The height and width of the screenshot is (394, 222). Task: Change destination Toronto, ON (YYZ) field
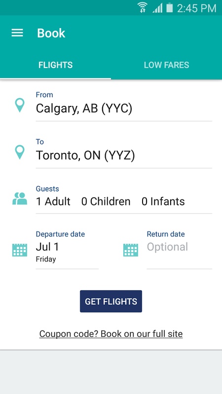click(124, 153)
